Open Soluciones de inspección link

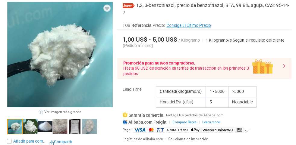click(188, 139)
